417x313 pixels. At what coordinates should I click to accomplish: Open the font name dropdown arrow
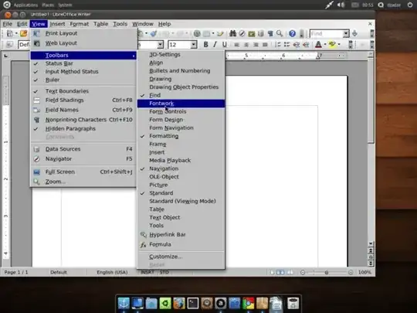point(160,45)
